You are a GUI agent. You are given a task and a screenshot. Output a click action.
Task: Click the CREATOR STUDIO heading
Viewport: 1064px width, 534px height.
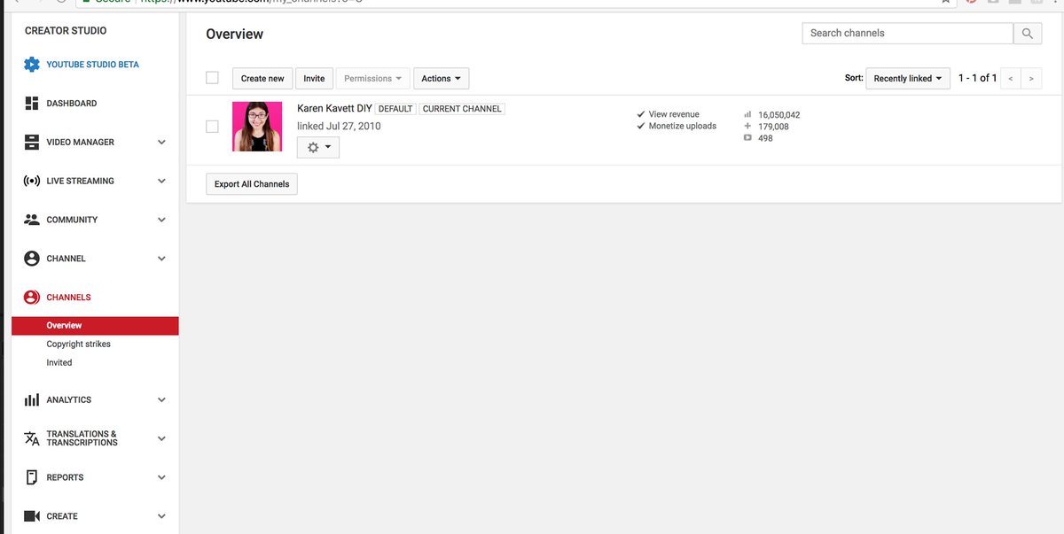click(x=66, y=31)
